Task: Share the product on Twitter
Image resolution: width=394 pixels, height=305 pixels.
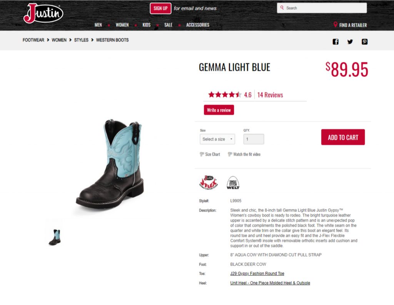Action: click(350, 42)
